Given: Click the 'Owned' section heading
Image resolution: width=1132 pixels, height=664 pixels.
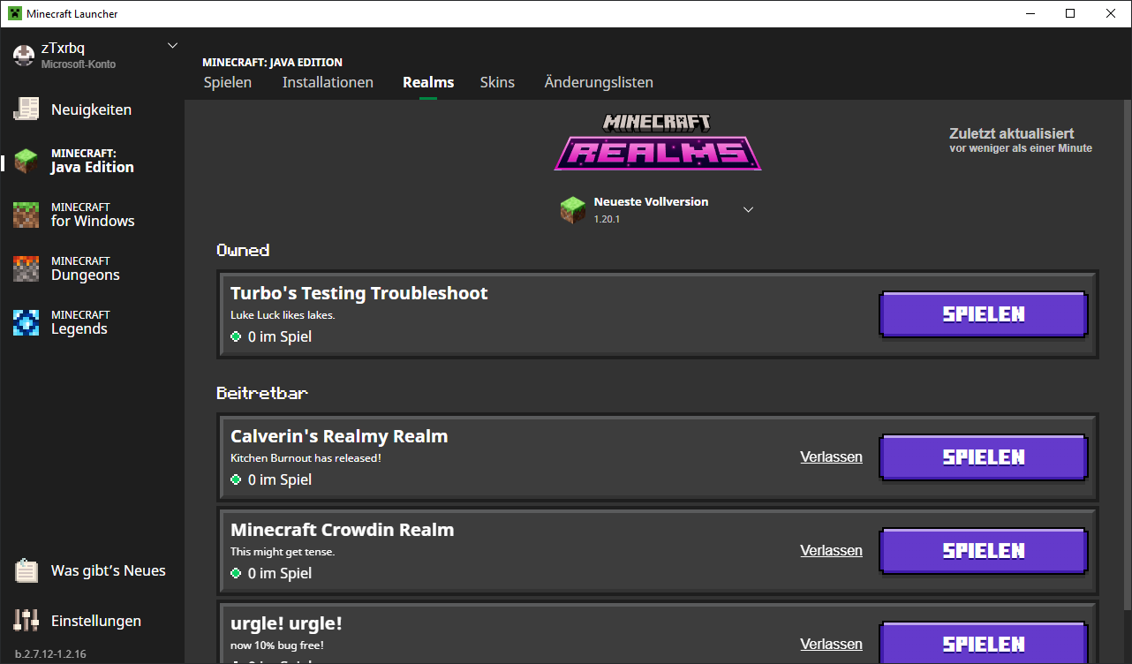Looking at the screenshot, I should pos(243,250).
